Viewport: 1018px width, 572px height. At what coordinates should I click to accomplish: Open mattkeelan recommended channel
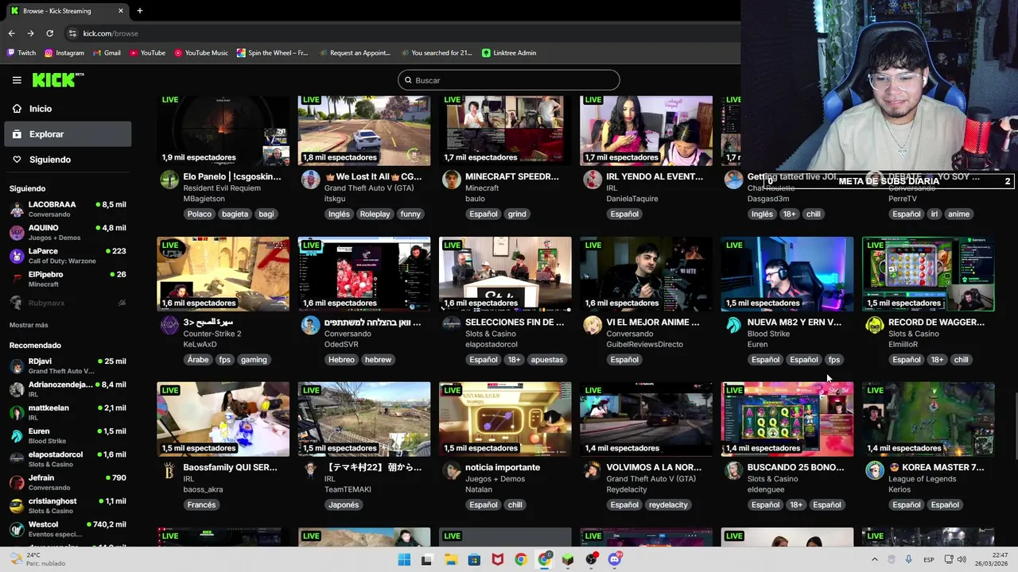pyautogui.click(x=68, y=412)
